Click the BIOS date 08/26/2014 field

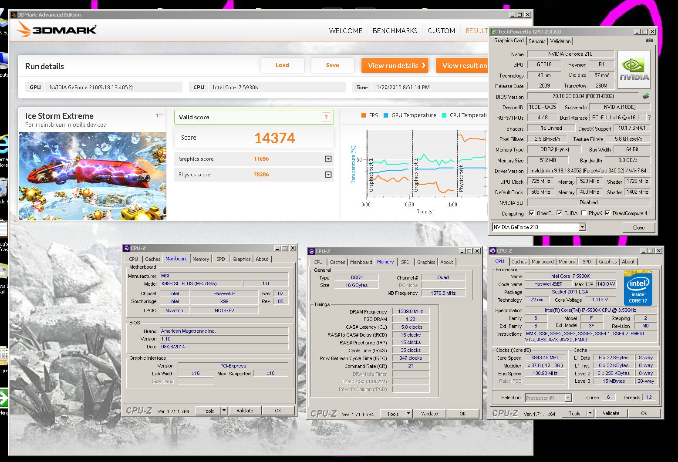point(224,347)
